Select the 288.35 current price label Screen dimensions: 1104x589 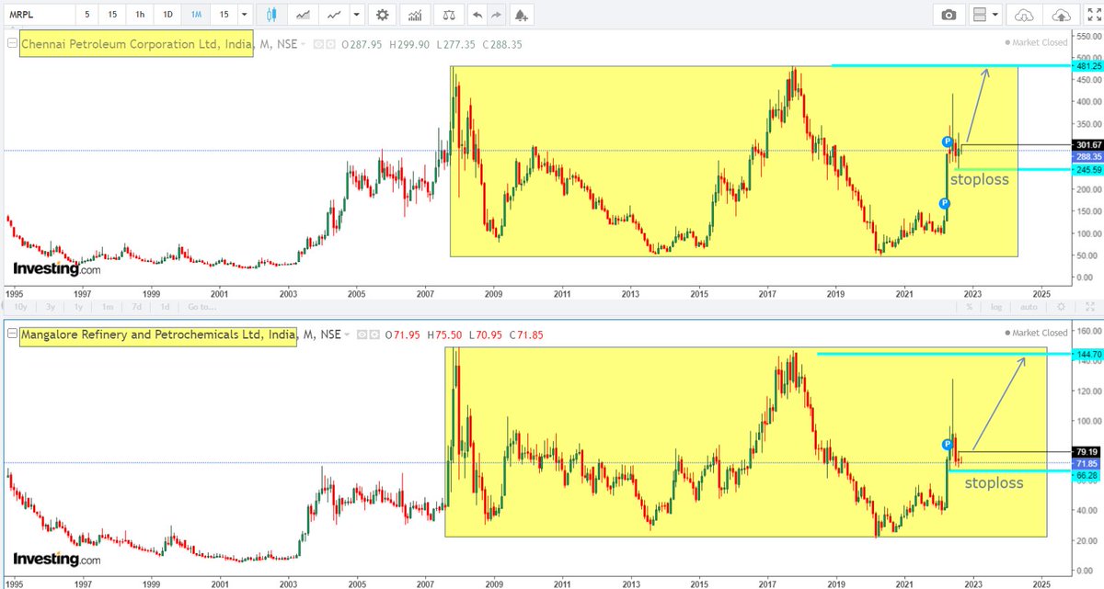pos(1087,157)
